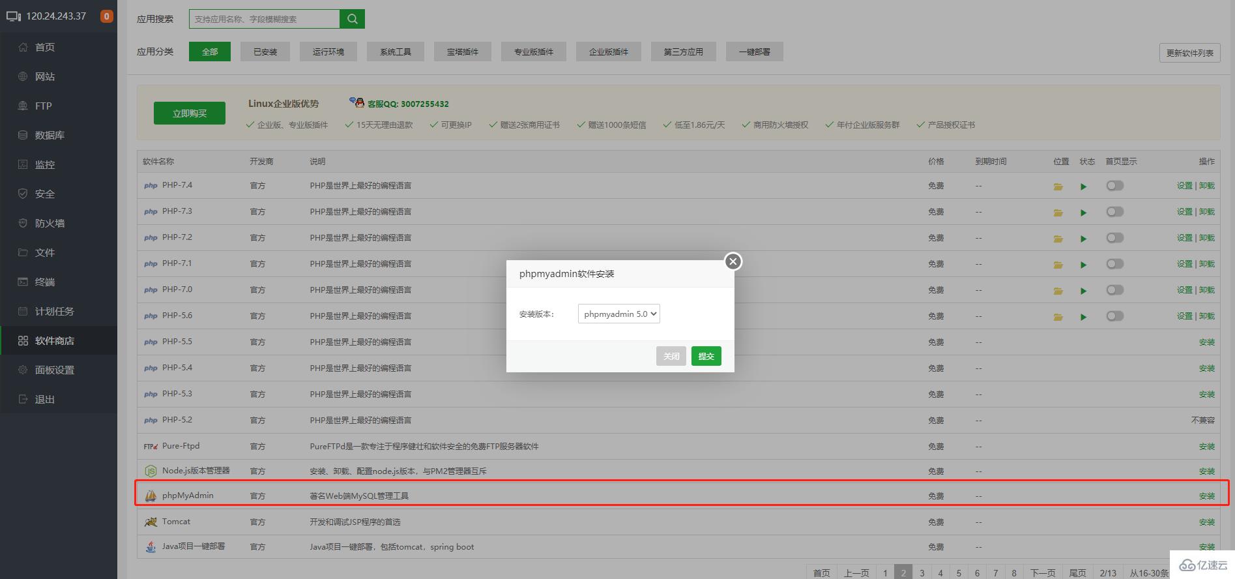Select the 全部 category tab
The width and height of the screenshot is (1235, 579).
(210, 52)
